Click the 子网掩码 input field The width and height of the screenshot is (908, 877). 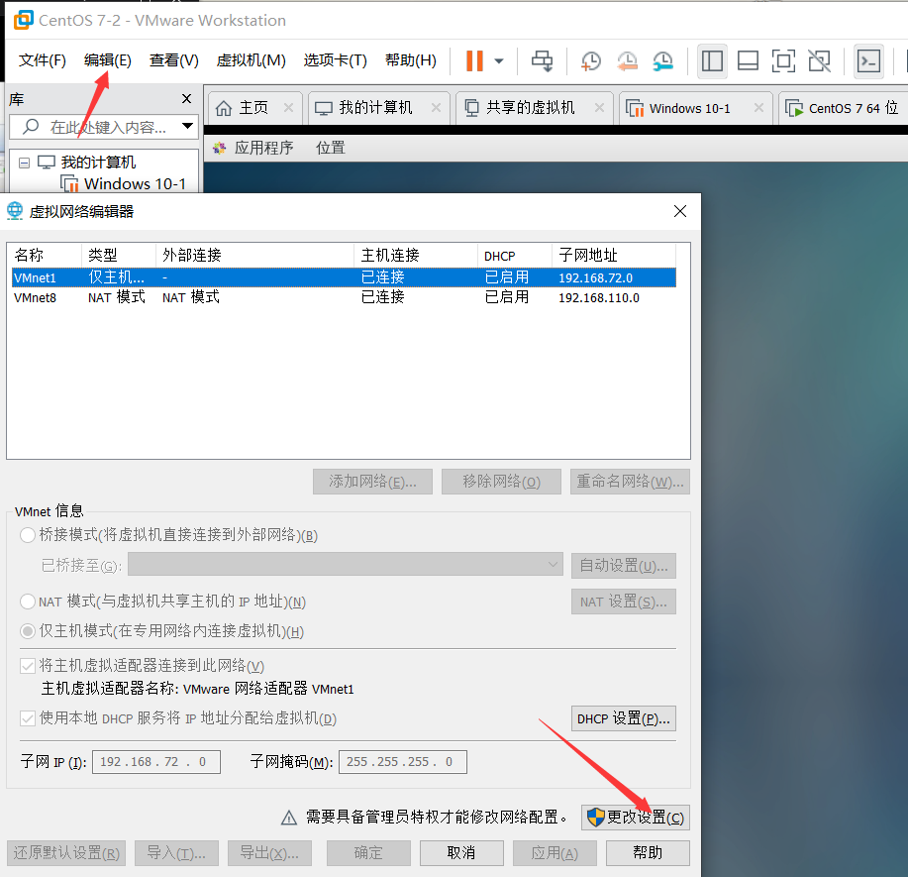402,762
